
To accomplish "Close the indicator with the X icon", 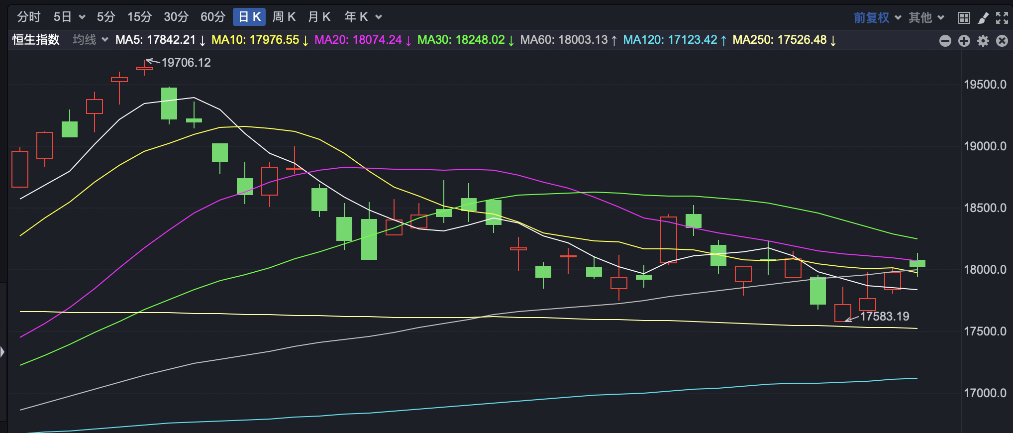I will pyautogui.click(x=1002, y=41).
